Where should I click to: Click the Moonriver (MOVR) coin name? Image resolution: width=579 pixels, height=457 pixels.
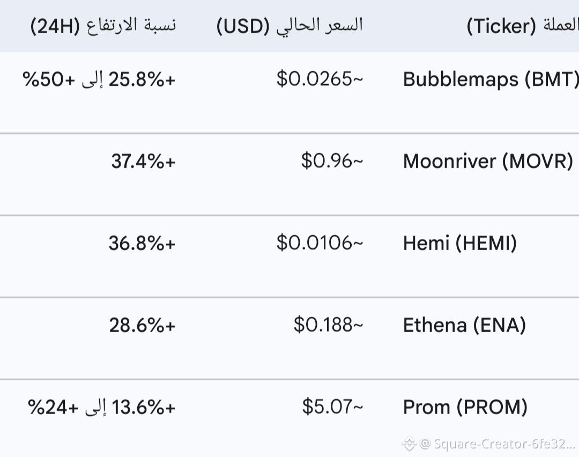point(488,161)
